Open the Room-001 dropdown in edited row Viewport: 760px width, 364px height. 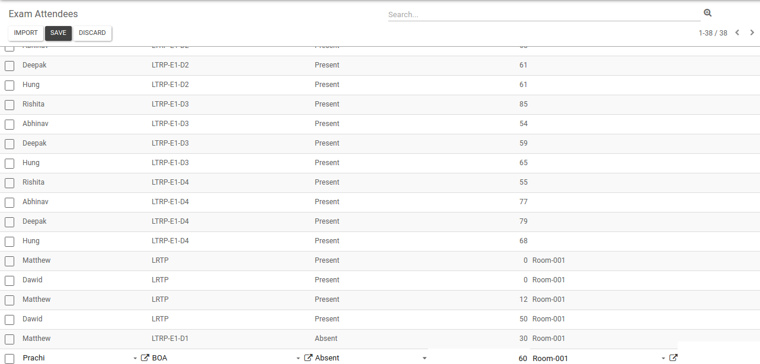click(x=663, y=359)
